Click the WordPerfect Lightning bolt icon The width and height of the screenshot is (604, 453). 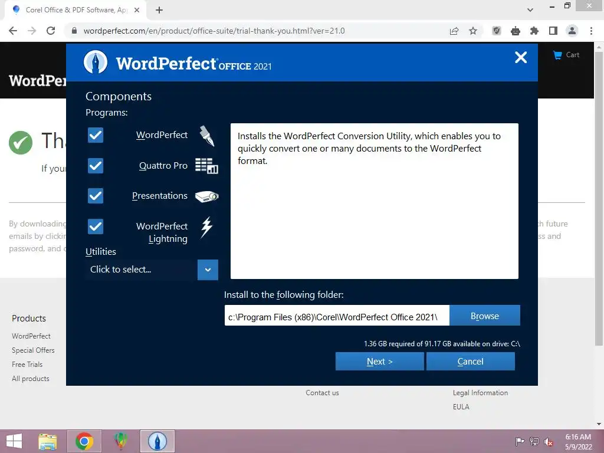click(206, 228)
